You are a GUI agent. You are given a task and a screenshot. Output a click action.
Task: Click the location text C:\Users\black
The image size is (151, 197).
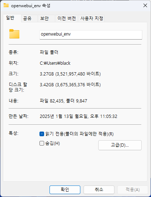tap(55, 63)
